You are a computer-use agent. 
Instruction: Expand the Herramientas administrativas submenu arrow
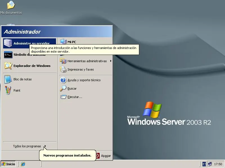point(111,61)
